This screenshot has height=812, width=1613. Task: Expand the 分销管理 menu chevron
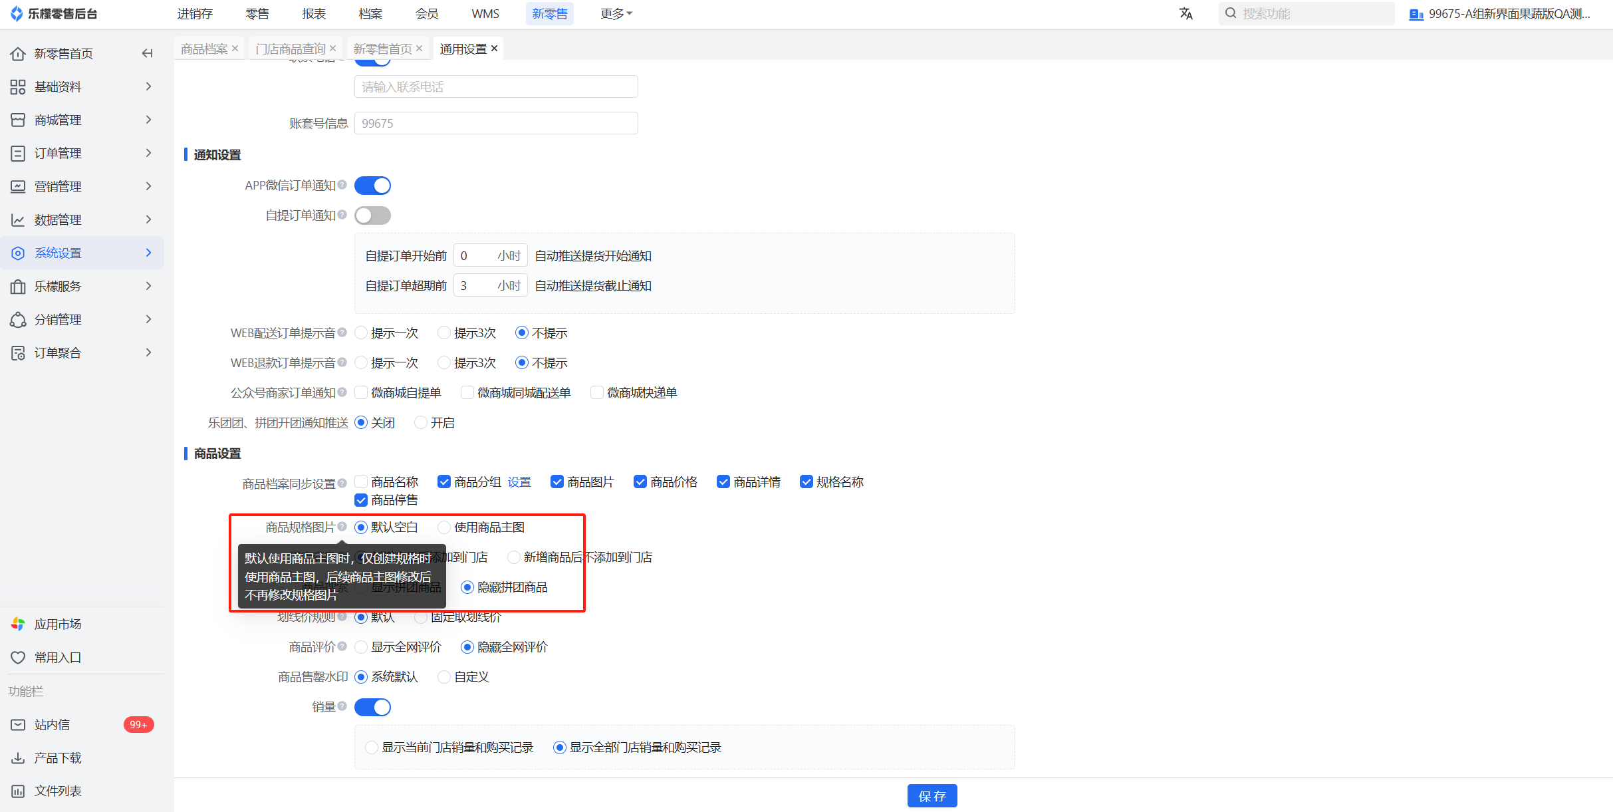[148, 319]
